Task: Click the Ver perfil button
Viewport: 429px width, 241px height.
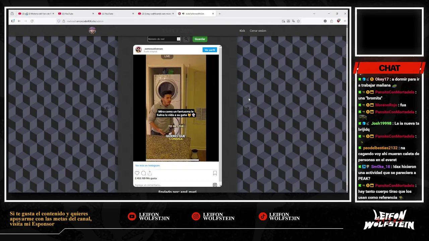Action: (x=210, y=50)
